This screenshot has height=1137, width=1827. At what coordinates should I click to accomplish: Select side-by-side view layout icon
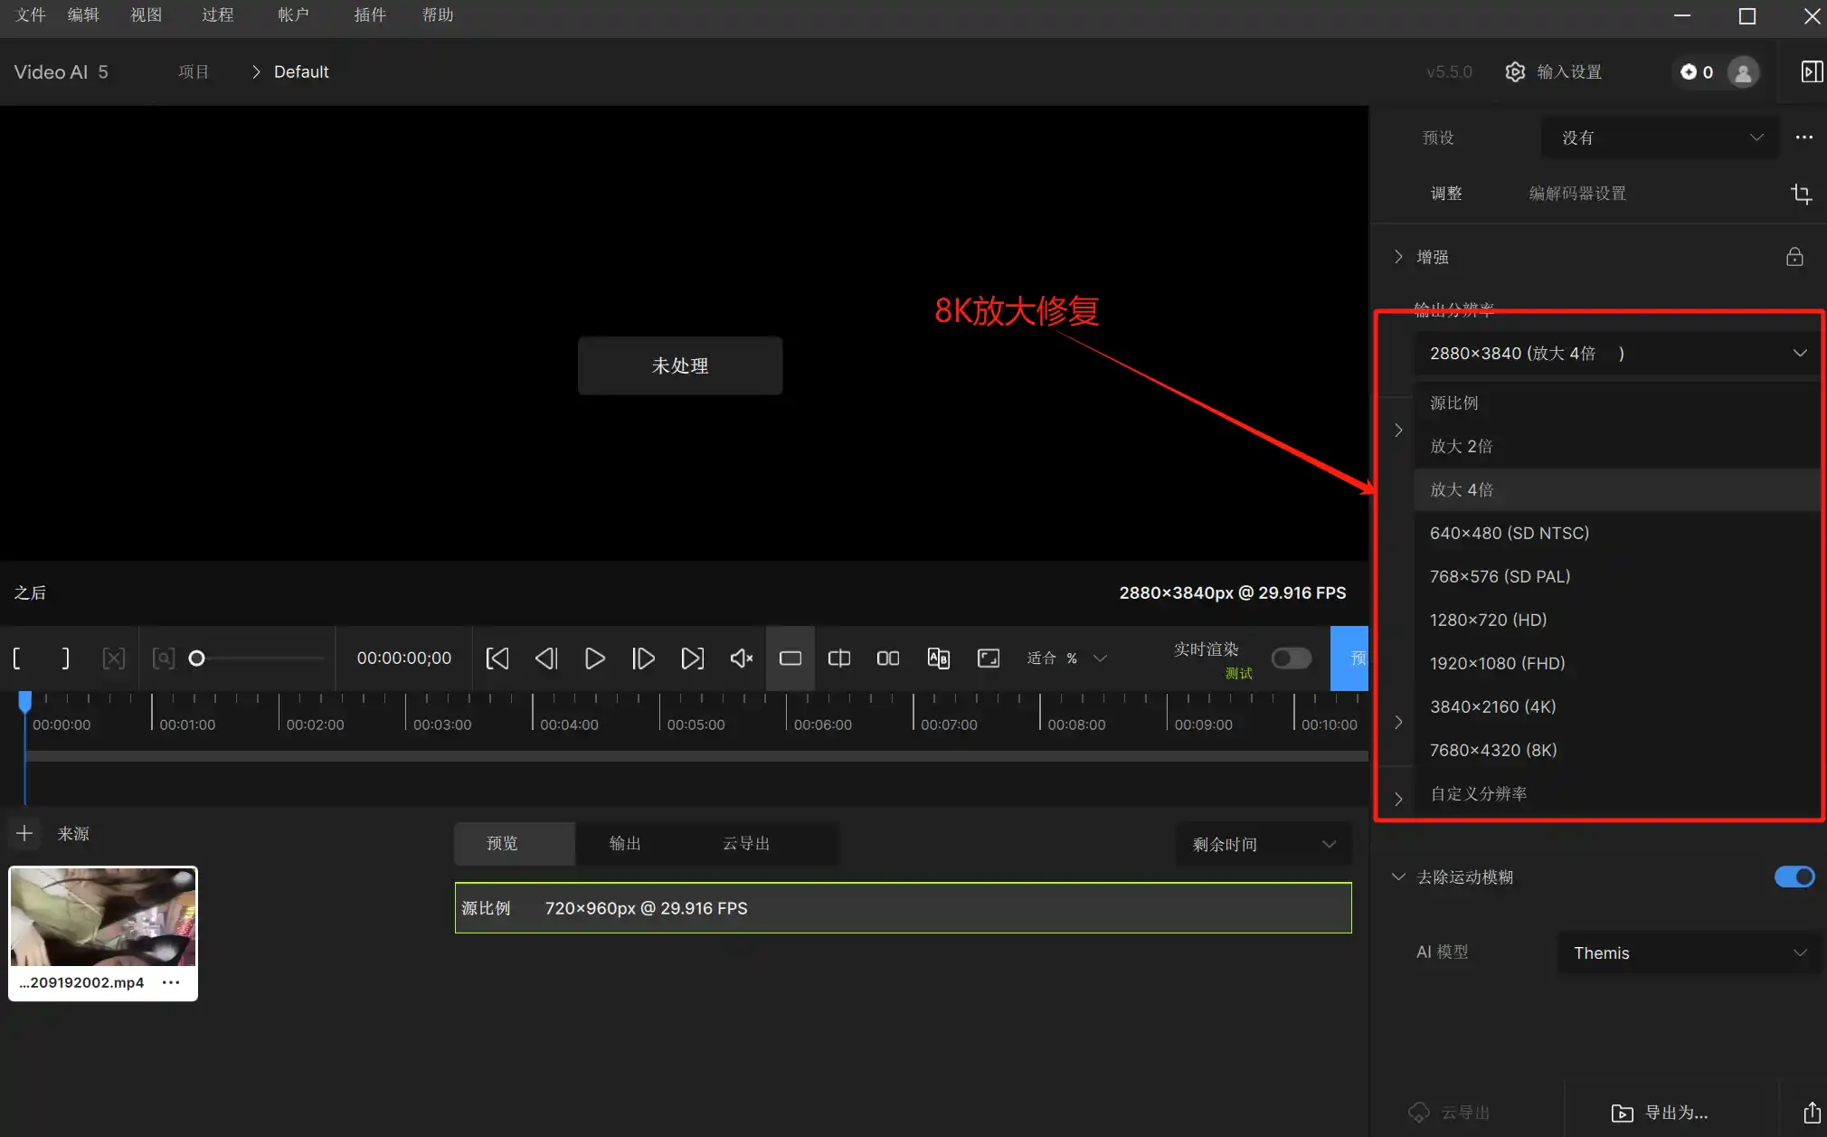click(x=888, y=659)
